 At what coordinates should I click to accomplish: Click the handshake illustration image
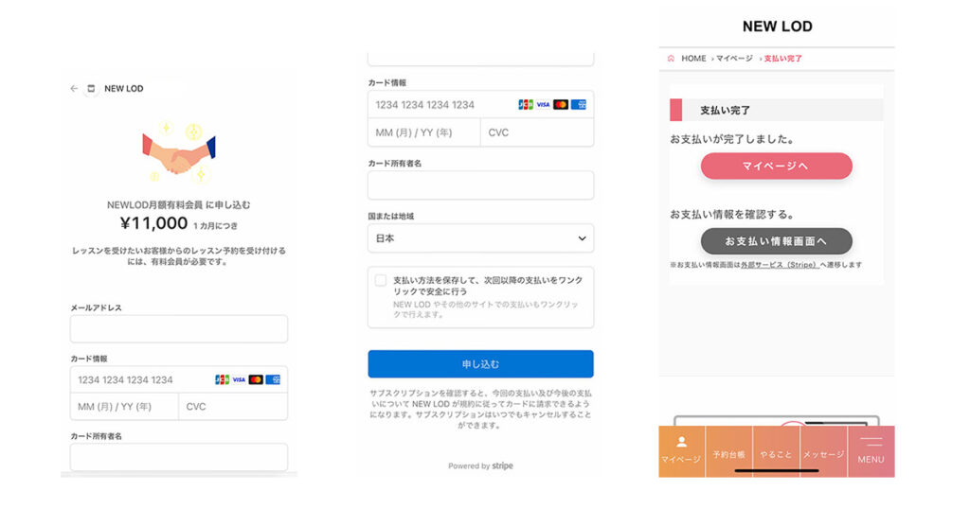coord(179,152)
